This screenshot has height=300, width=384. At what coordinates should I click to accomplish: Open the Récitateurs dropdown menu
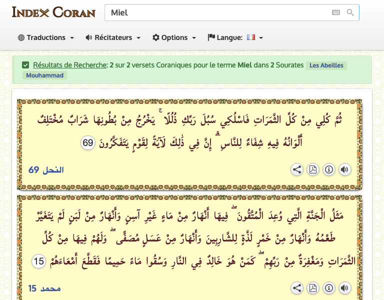pyautogui.click(x=113, y=37)
